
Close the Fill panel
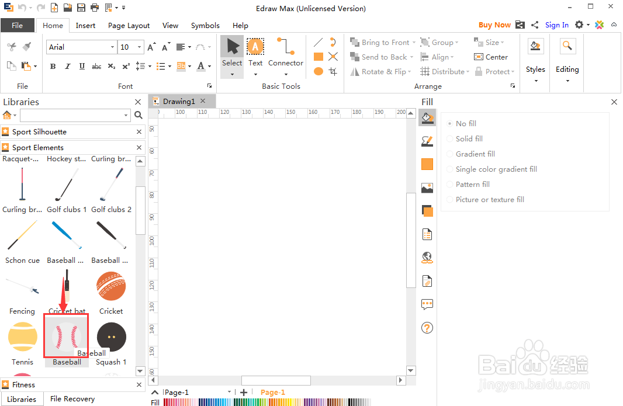(614, 102)
